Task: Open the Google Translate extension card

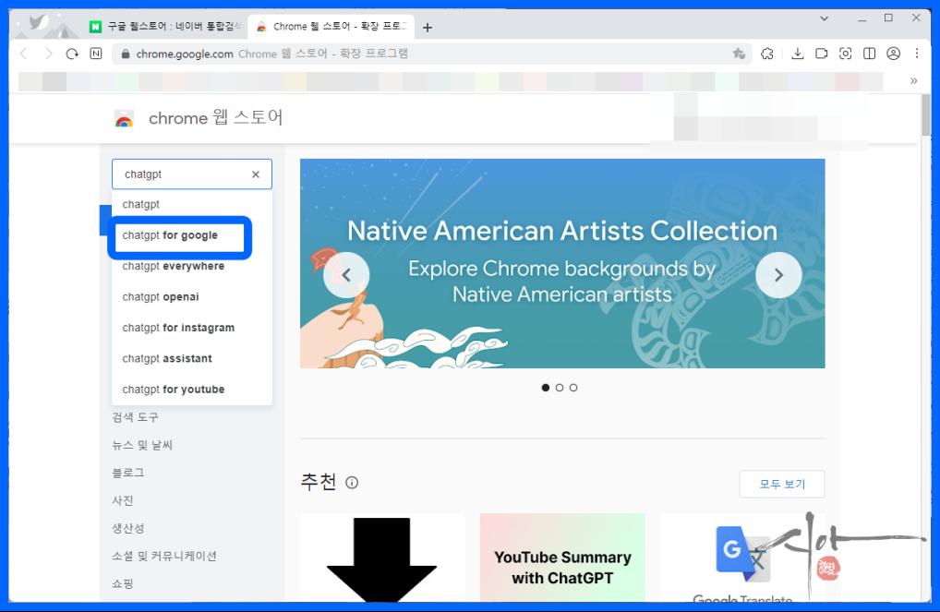Action: (x=742, y=558)
